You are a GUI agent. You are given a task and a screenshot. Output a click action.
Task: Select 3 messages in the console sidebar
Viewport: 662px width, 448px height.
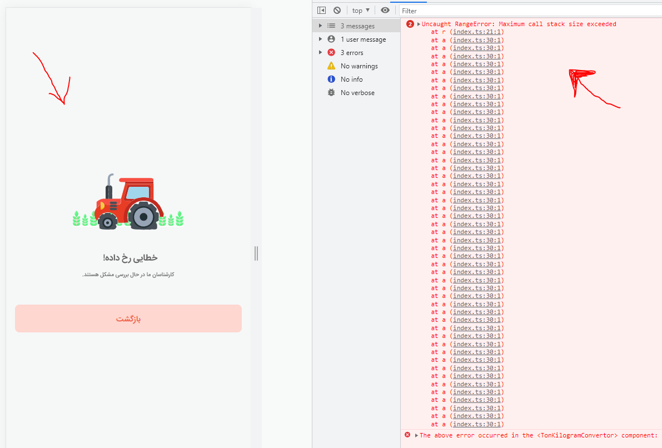click(359, 26)
